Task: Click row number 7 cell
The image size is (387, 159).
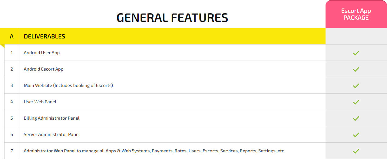Action: point(12,151)
